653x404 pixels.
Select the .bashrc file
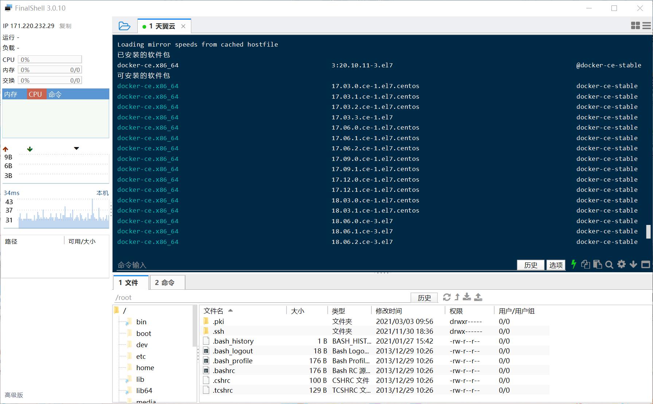tap(375, 371)
